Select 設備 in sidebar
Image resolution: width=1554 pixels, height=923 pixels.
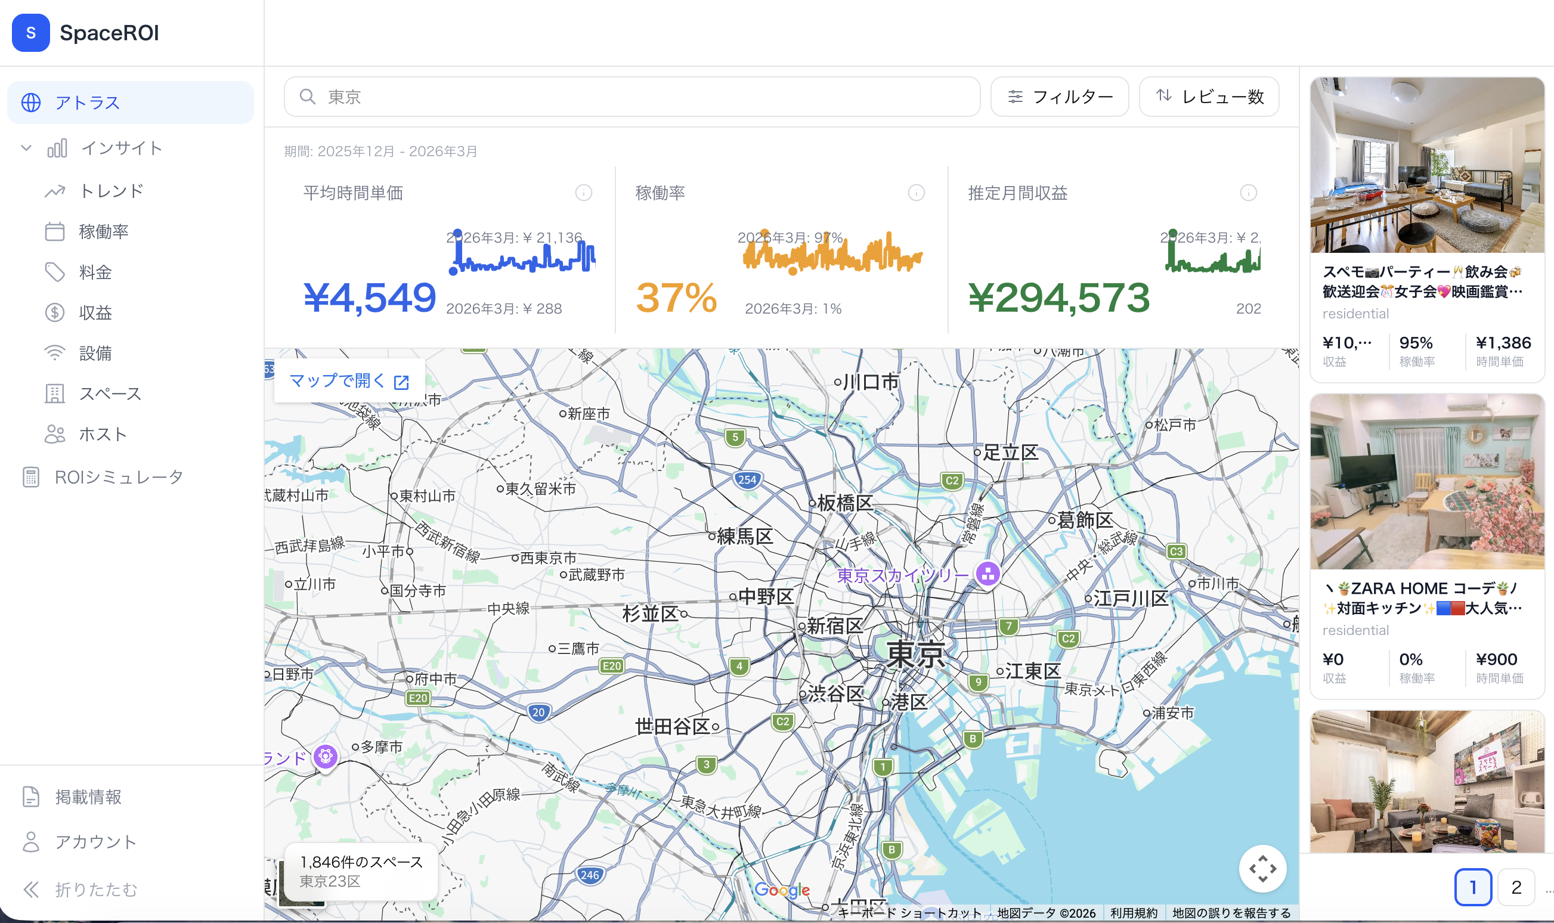(95, 353)
